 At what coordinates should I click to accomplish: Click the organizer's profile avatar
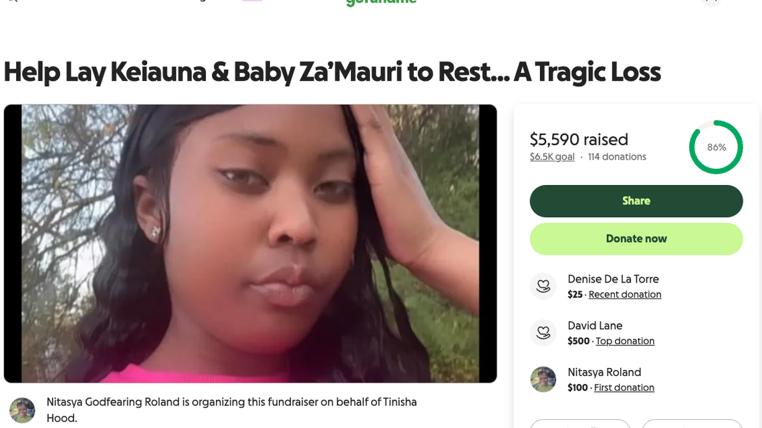click(x=22, y=410)
